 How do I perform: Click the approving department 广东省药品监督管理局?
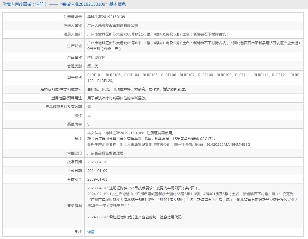[x=105, y=153]
